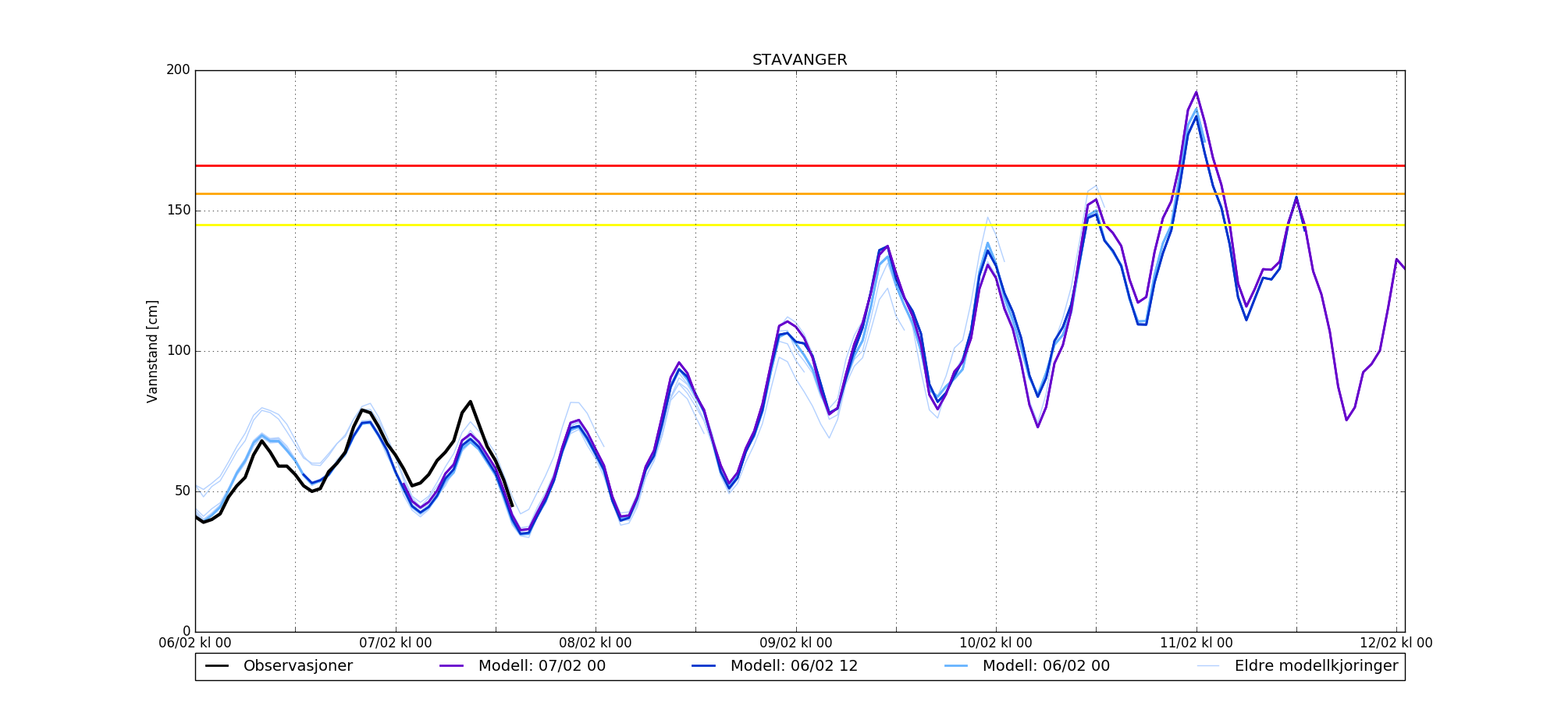Click the dark blue legend line sample

point(704,666)
